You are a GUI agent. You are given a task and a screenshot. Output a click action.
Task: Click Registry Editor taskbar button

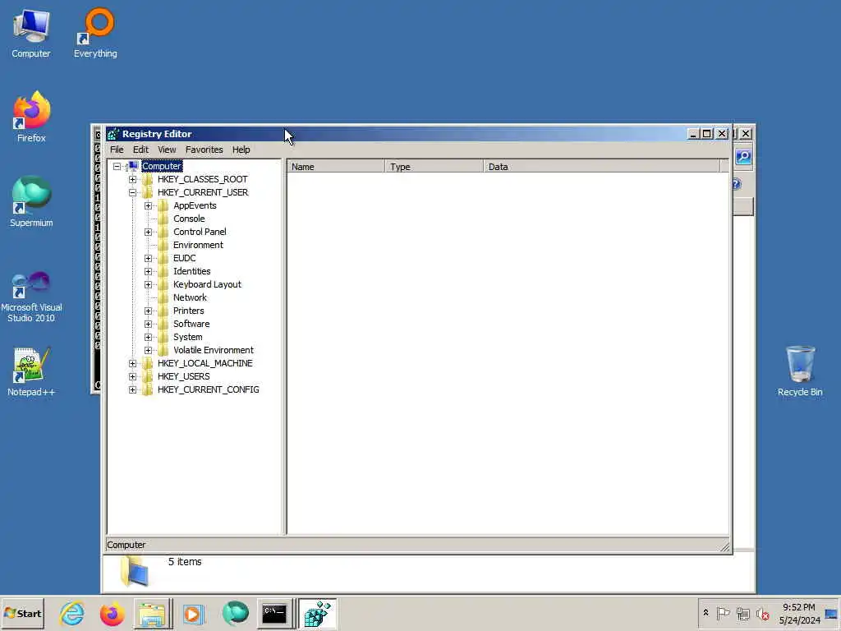[317, 613]
